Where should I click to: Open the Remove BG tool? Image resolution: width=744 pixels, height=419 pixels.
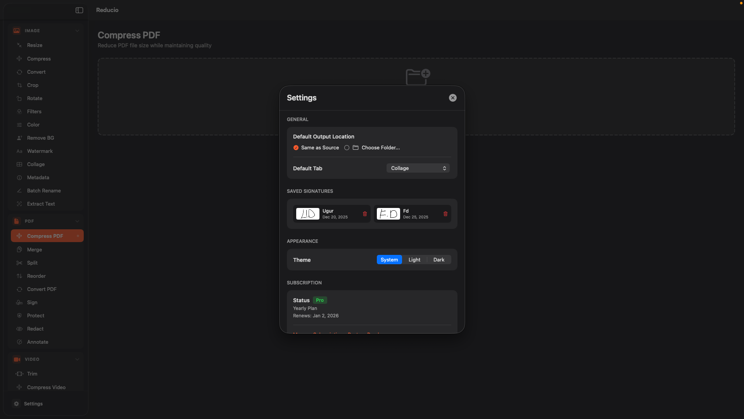pyautogui.click(x=40, y=138)
